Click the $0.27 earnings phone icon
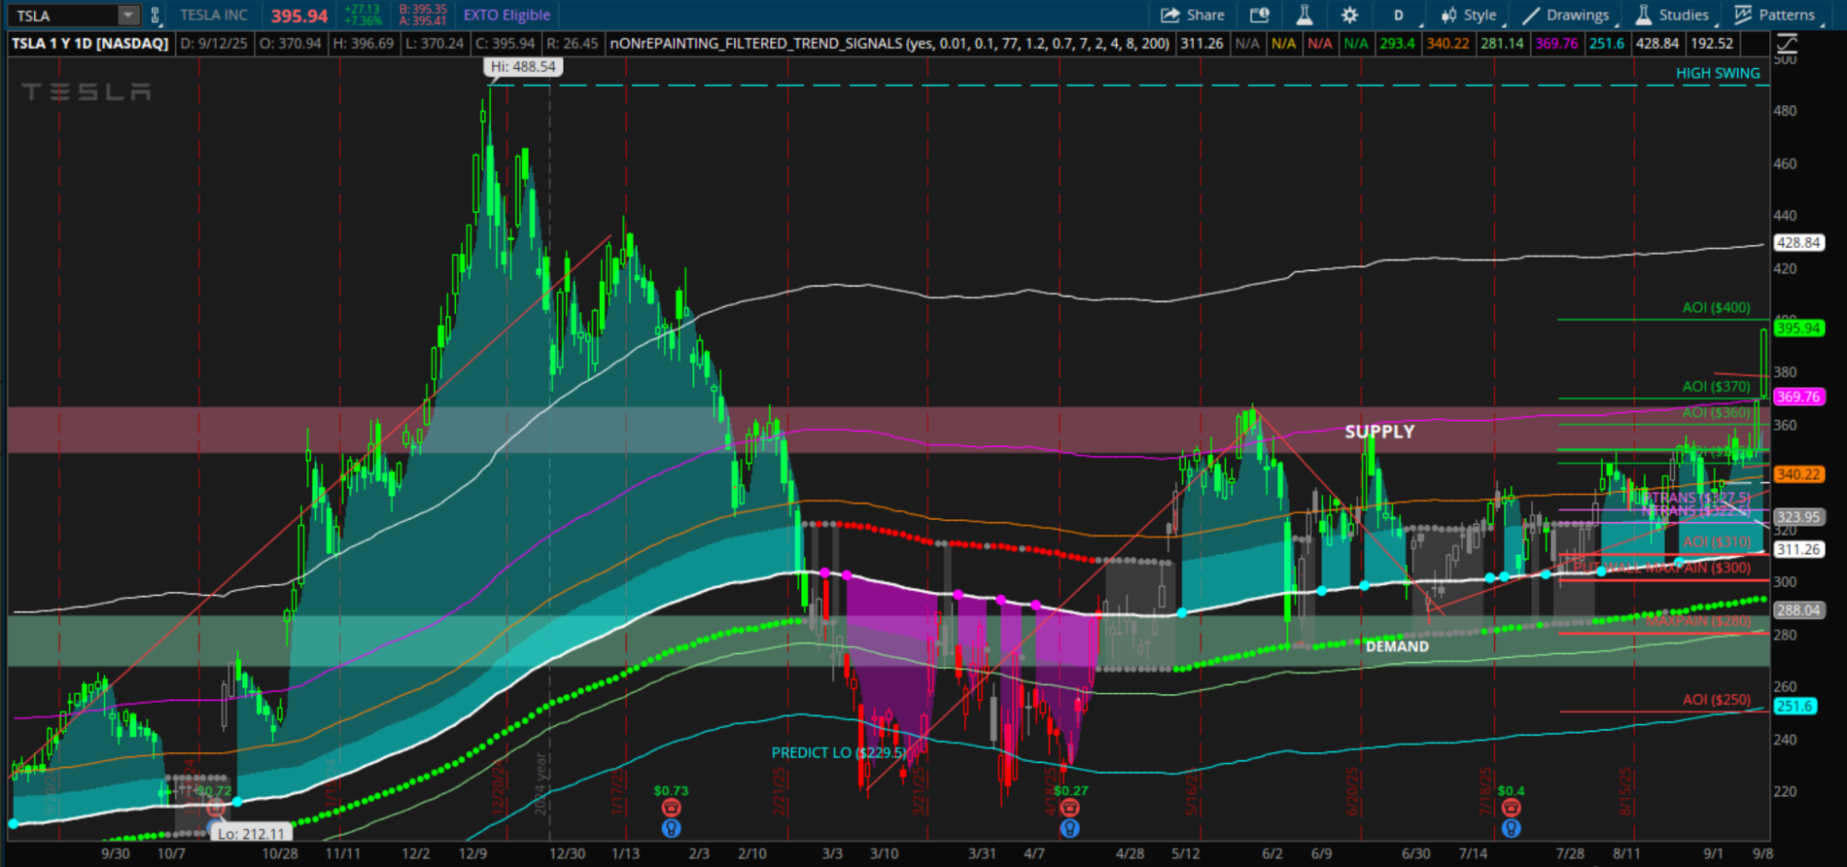 click(1069, 808)
